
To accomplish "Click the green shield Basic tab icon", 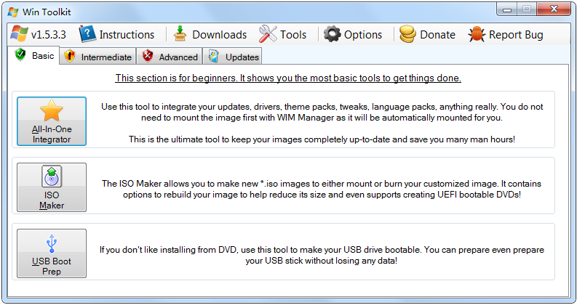I will (20, 54).
